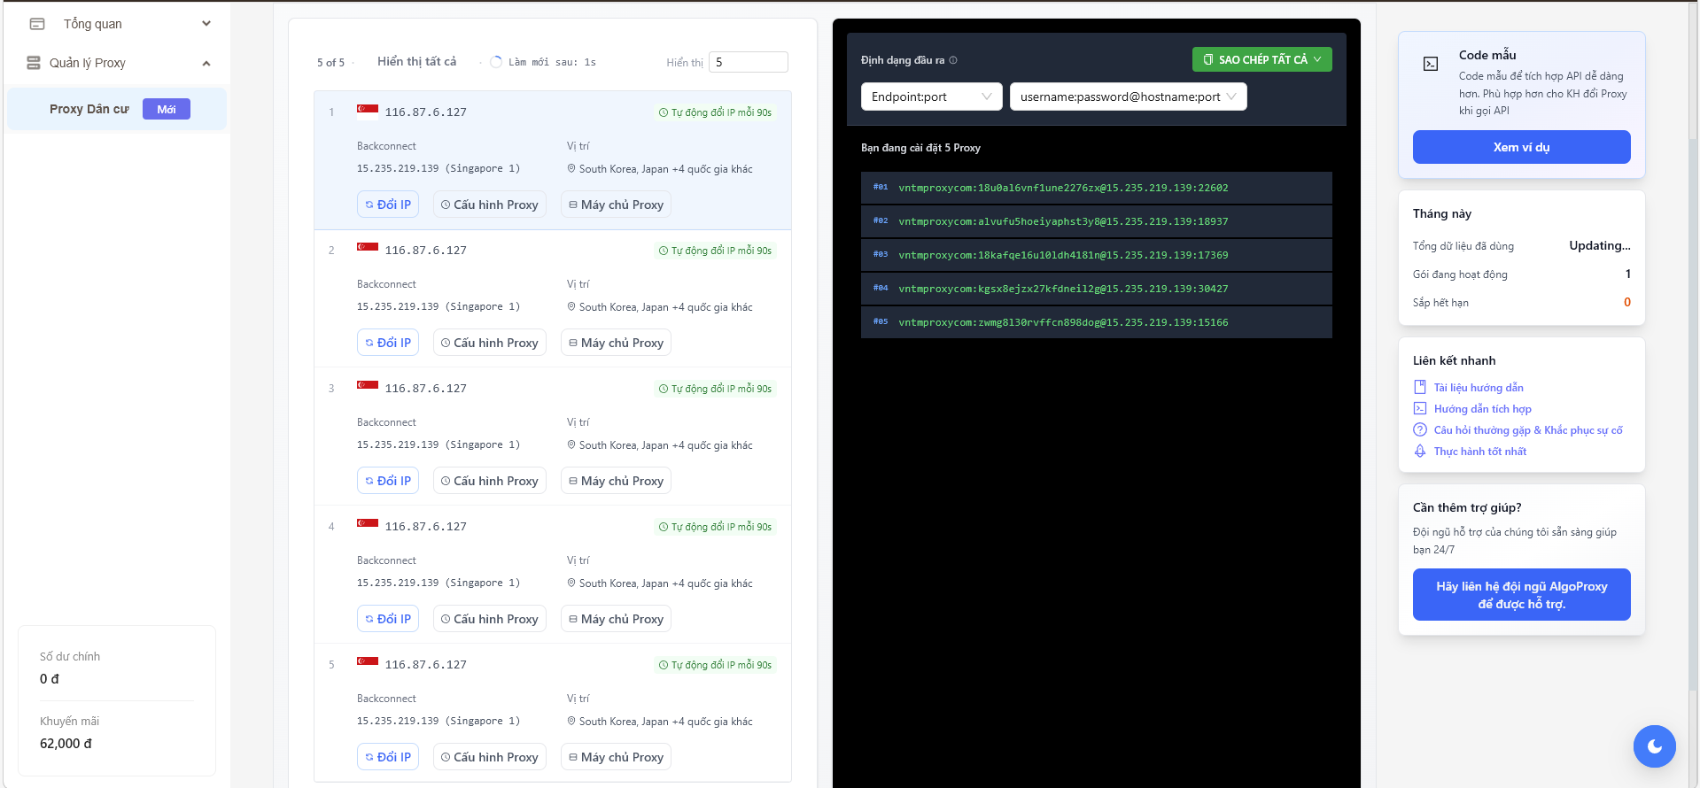Click the Câu hỏi thường gặp question icon
The width and height of the screenshot is (1700, 788).
click(x=1420, y=430)
